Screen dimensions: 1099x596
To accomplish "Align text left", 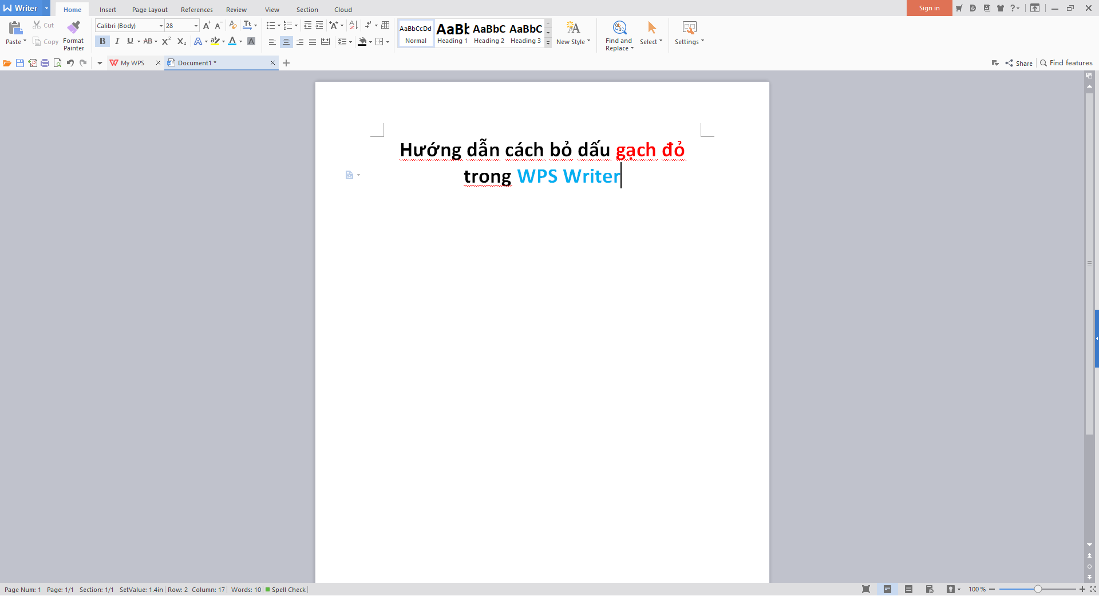I will (272, 42).
